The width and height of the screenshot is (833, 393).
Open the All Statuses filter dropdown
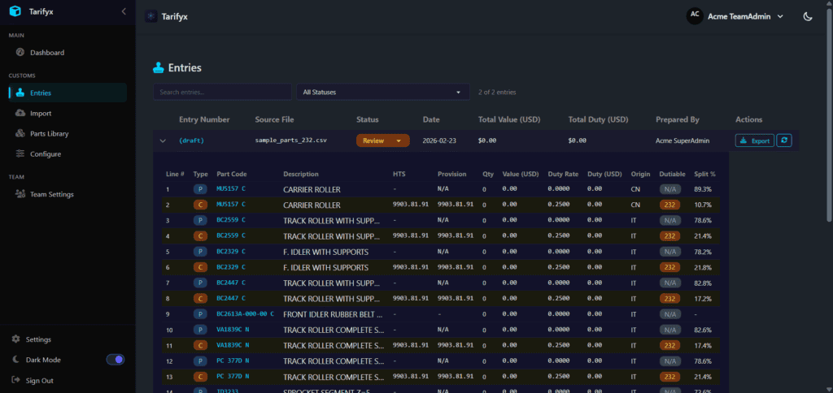pyautogui.click(x=382, y=93)
